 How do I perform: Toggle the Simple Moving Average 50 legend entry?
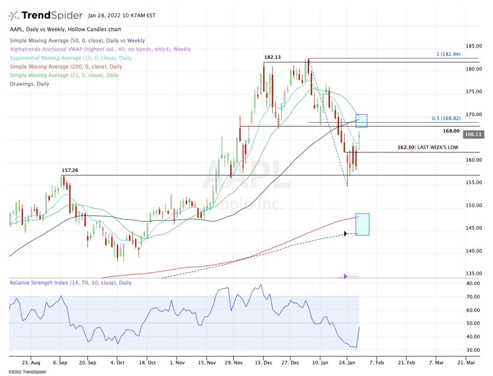(x=77, y=41)
